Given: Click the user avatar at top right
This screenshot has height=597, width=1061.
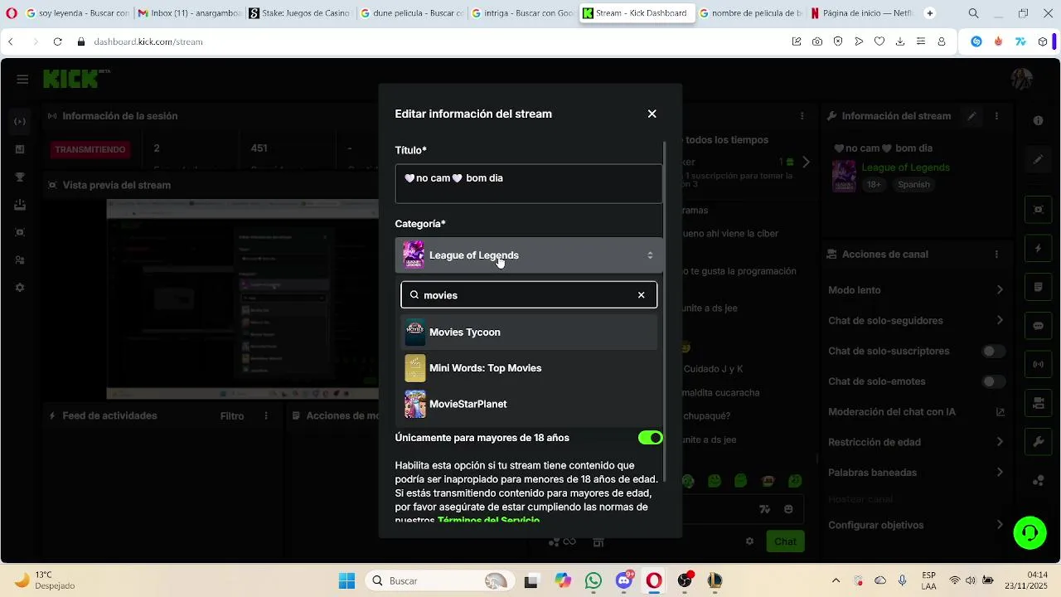Looking at the screenshot, I should tap(1022, 80).
